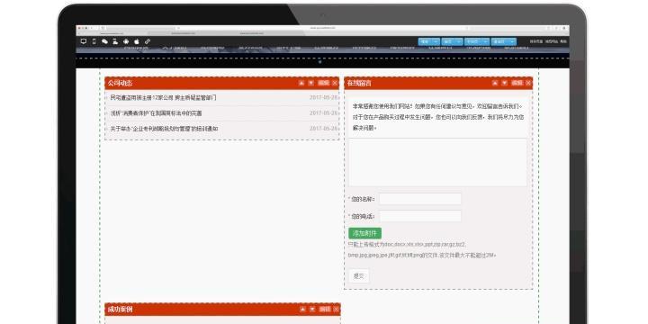This screenshot has width=648, height=324.
Task: Open the news item starting with 民宅遭盗
Action: [163, 98]
